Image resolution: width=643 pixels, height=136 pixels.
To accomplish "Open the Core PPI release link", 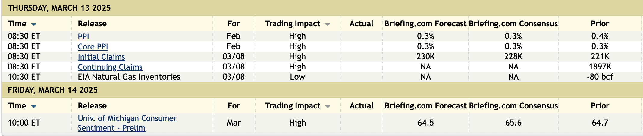I will 93,46.
